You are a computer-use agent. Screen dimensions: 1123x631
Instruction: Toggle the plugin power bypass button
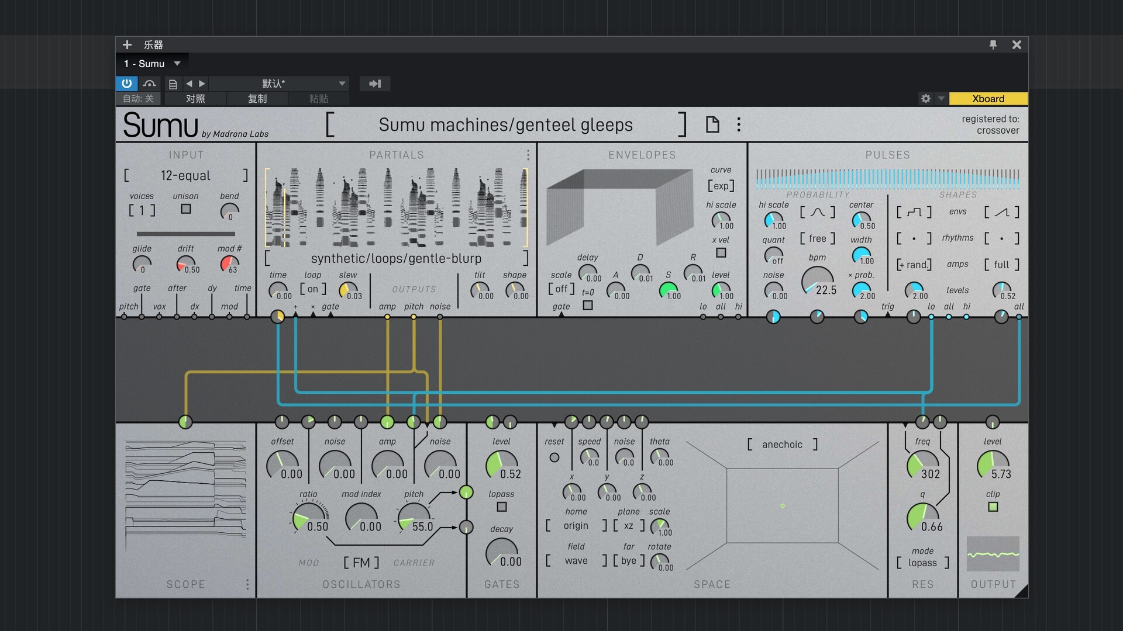[x=126, y=84]
